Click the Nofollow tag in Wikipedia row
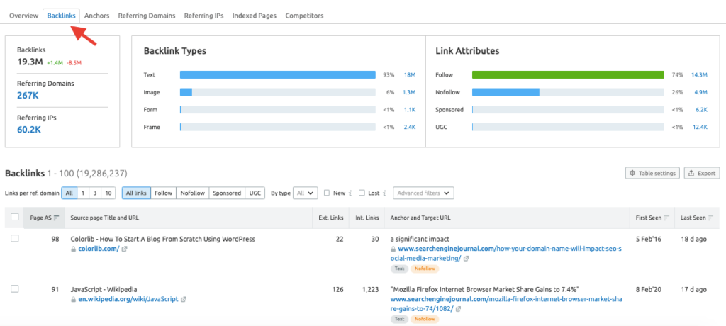 pos(425,319)
